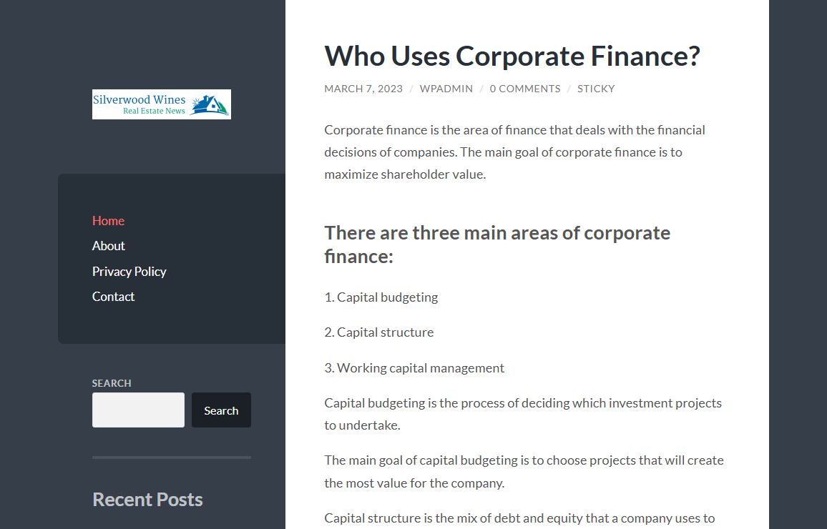Go to the About page
The width and height of the screenshot is (827, 529).
coord(109,246)
